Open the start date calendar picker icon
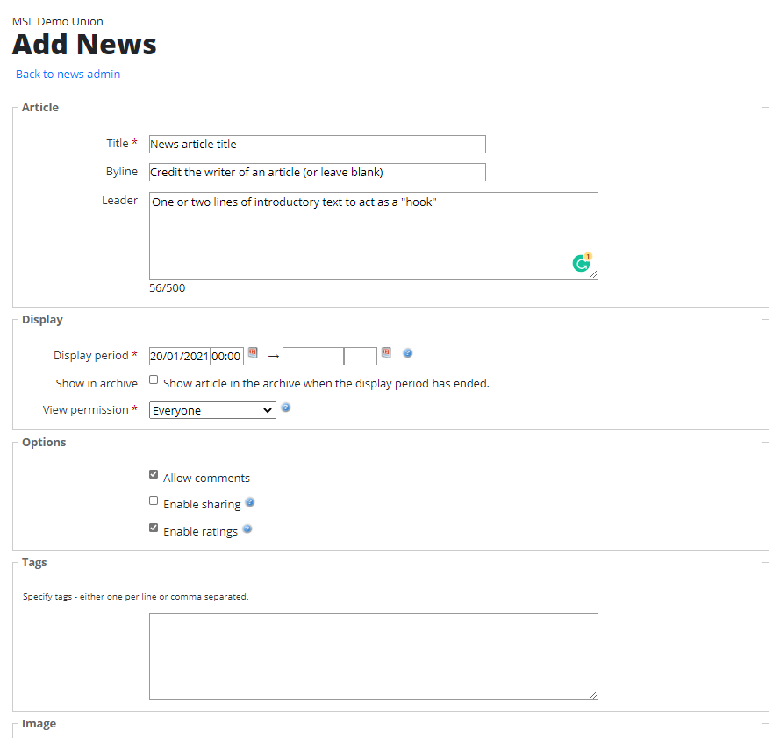 [253, 353]
